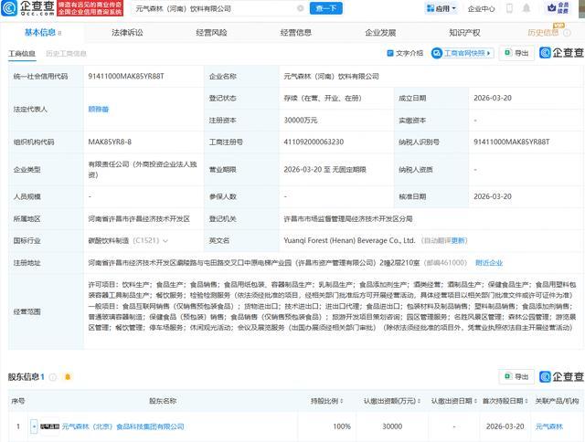Sort the table by the 认缴出资日期 column
The width and height of the screenshot is (585, 442).
pos(454,401)
